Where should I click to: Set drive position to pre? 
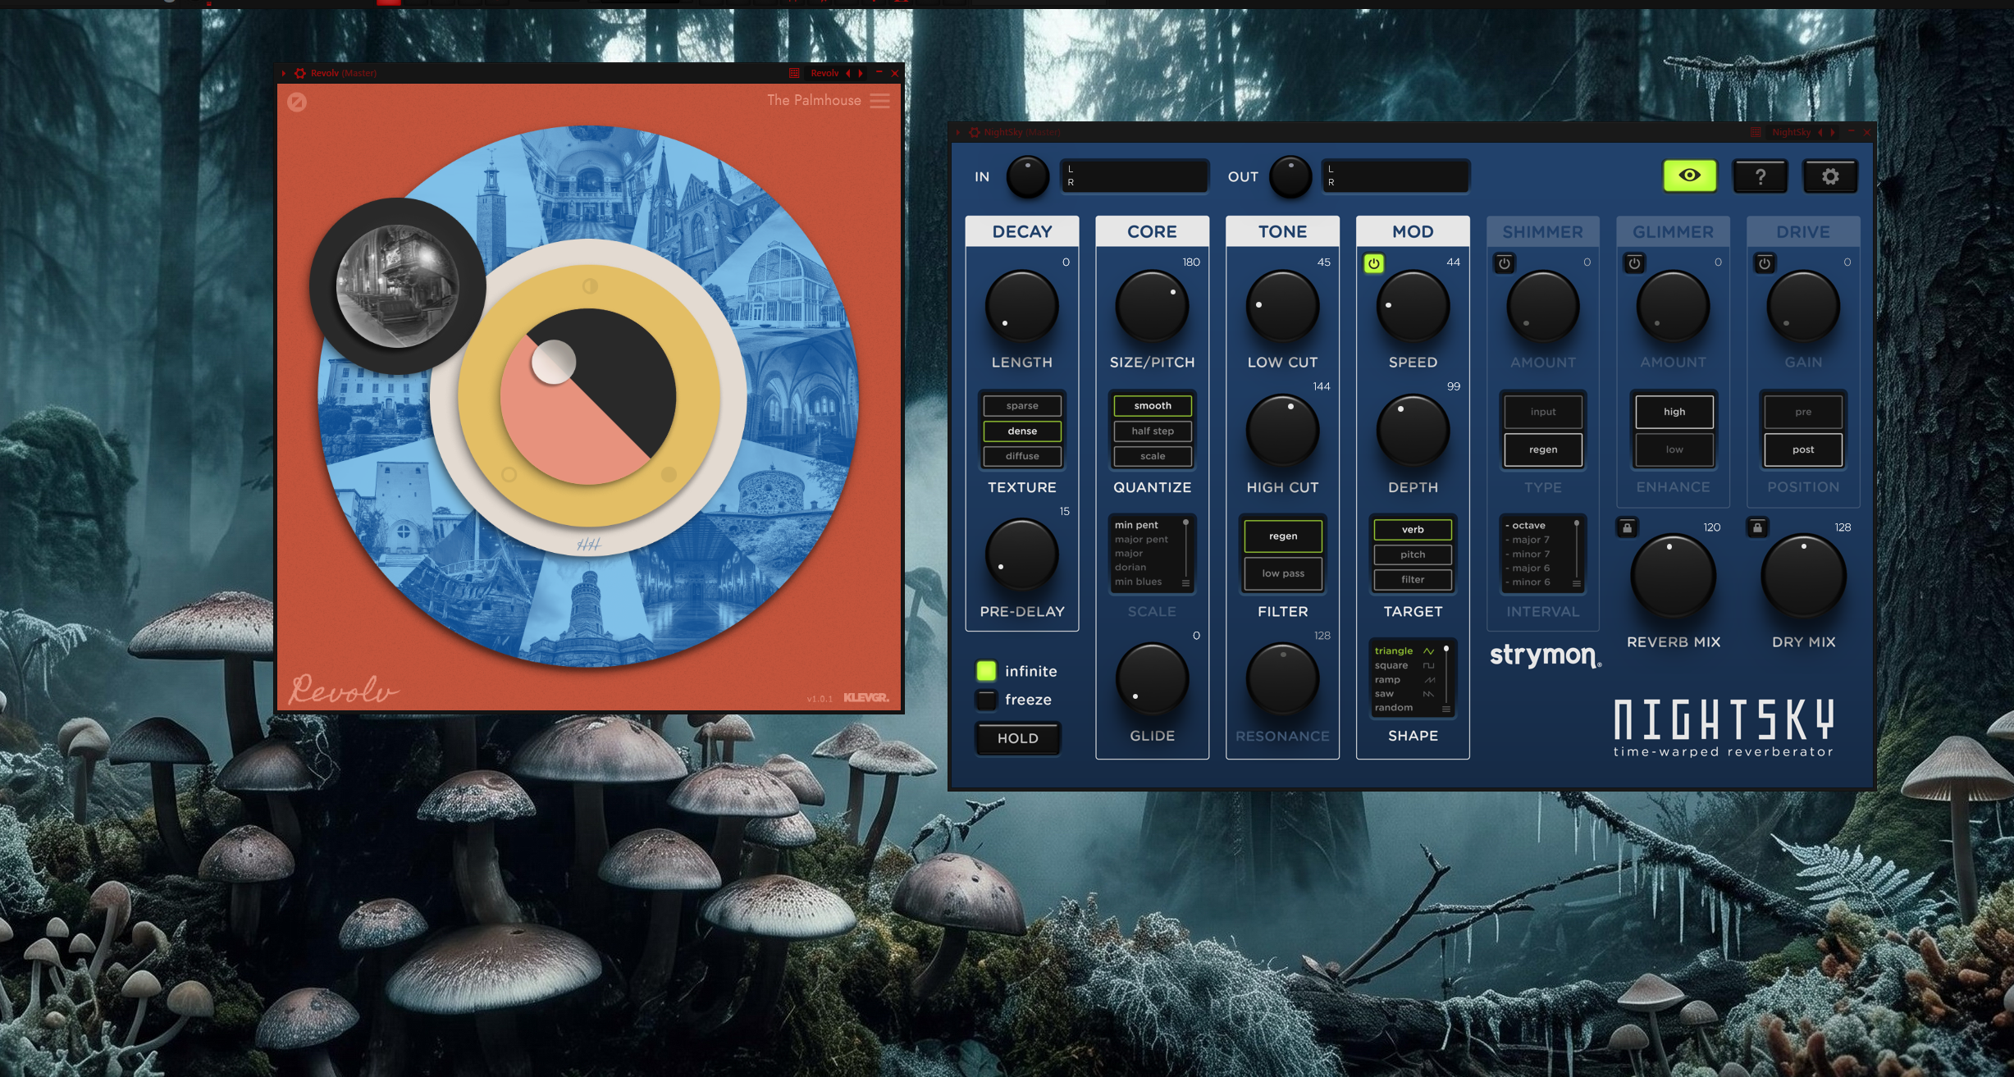click(1803, 412)
